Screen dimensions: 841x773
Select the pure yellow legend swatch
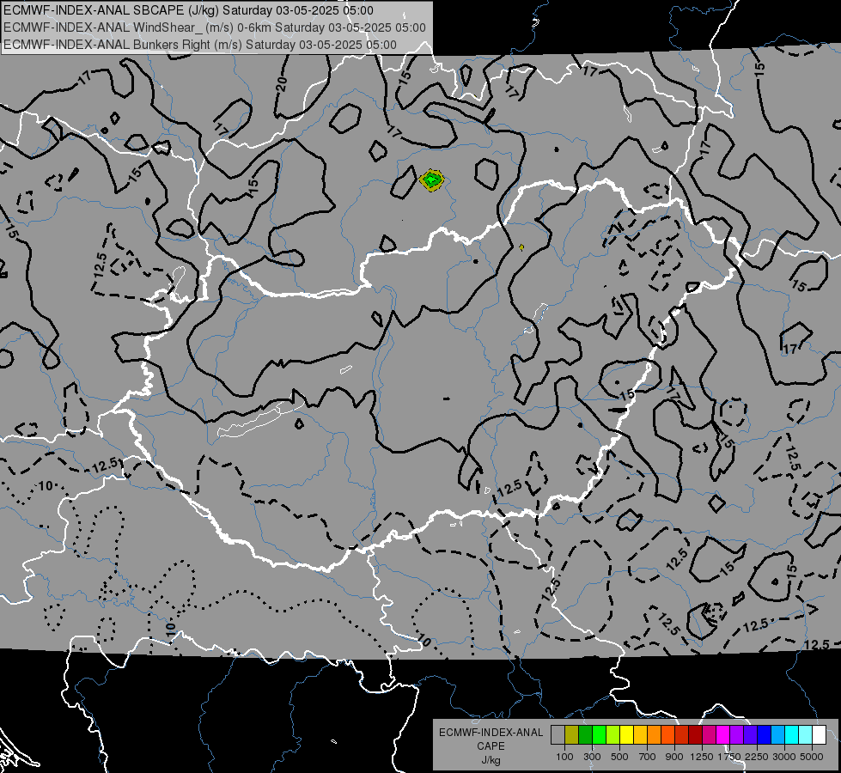tap(626, 734)
